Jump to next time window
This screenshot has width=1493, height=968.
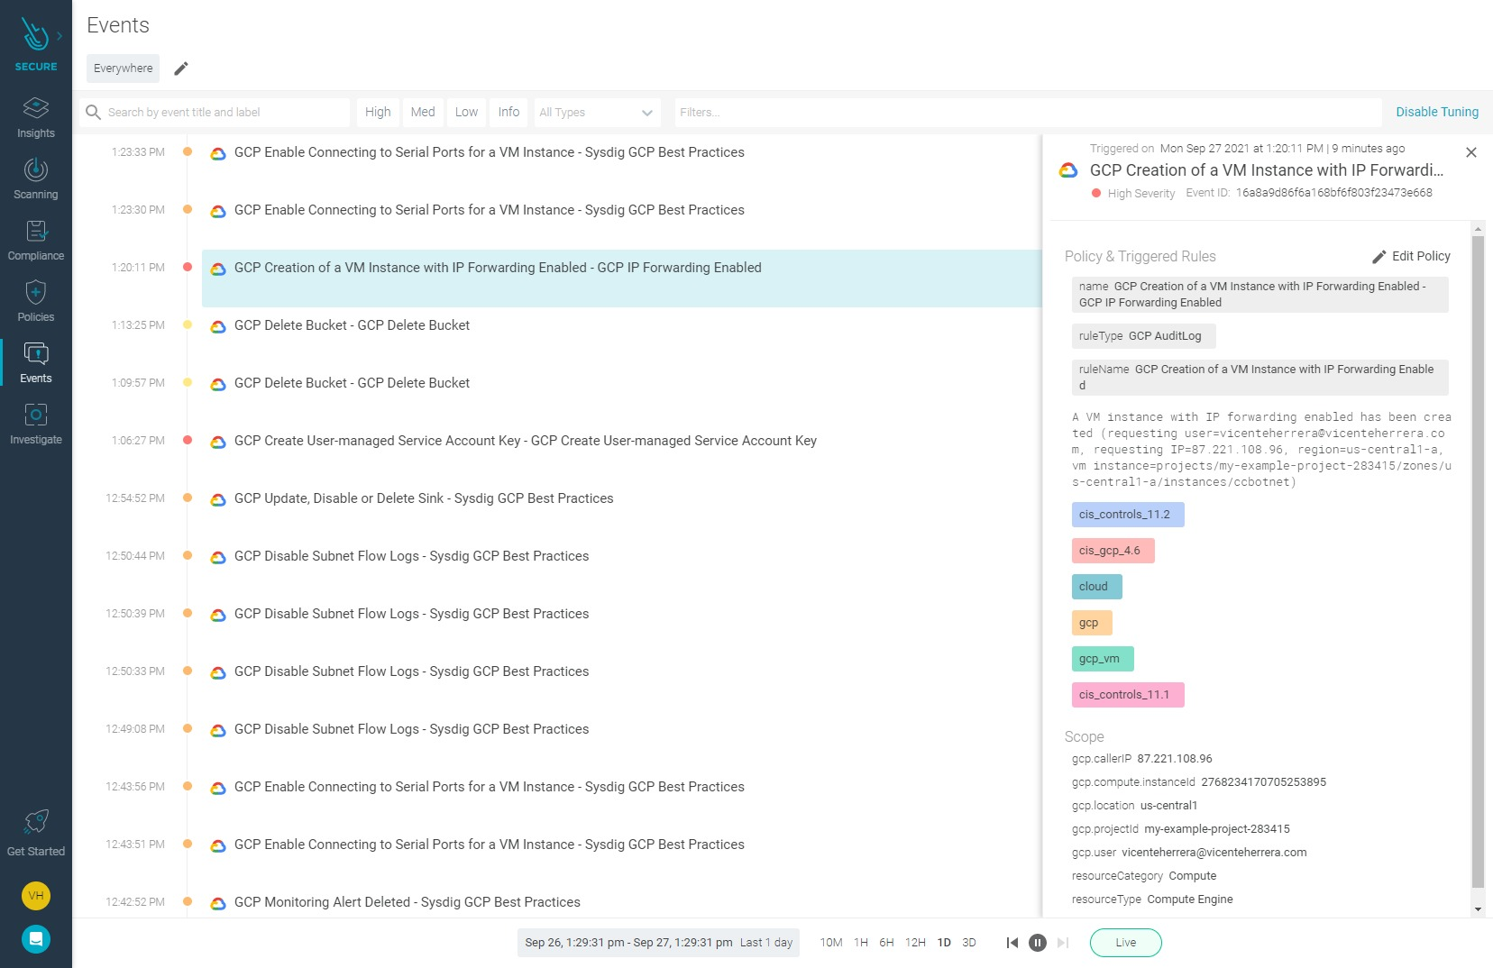[x=1063, y=943]
